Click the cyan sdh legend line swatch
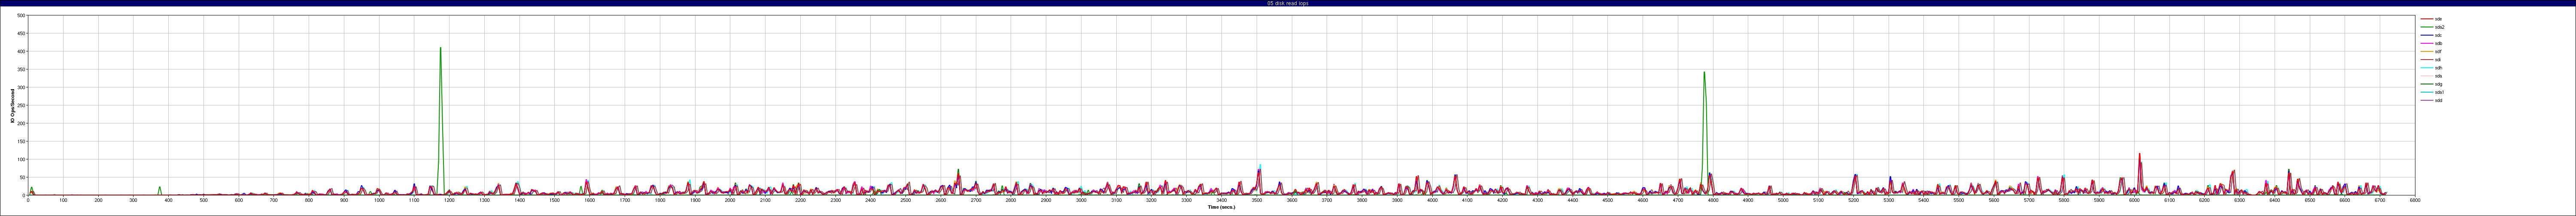Image resolution: width=2576 pixels, height=216 pixels. pos(2426,68)
